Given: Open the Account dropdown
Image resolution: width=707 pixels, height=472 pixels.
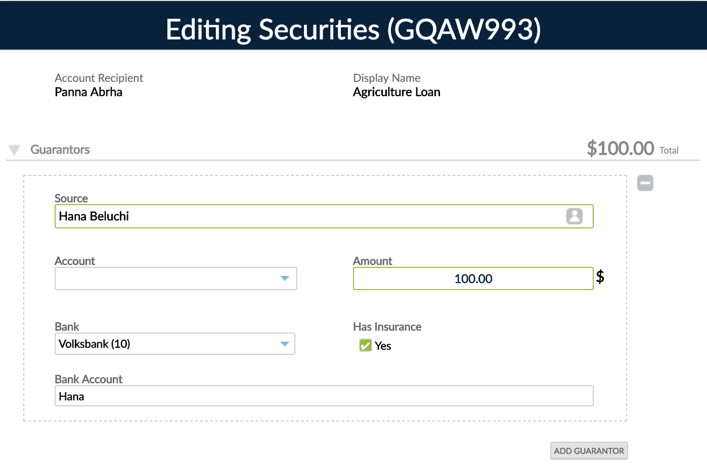Looking at the screenshot, I should pos(175,278).
